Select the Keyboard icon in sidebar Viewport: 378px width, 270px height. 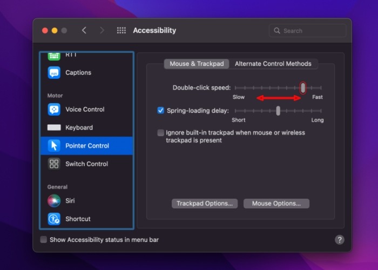click(54, 127)
